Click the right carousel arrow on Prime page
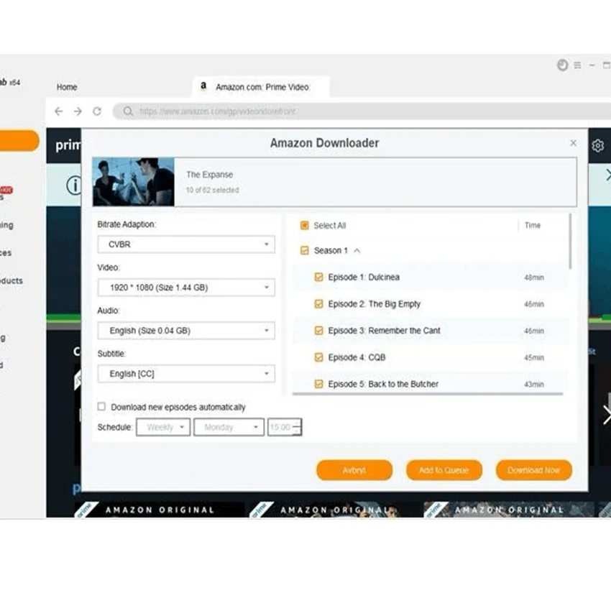The image size is (611, 611). 606,415
